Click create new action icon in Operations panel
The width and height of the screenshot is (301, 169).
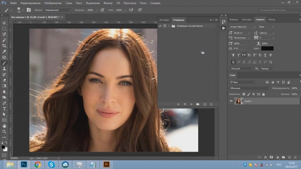205,104
